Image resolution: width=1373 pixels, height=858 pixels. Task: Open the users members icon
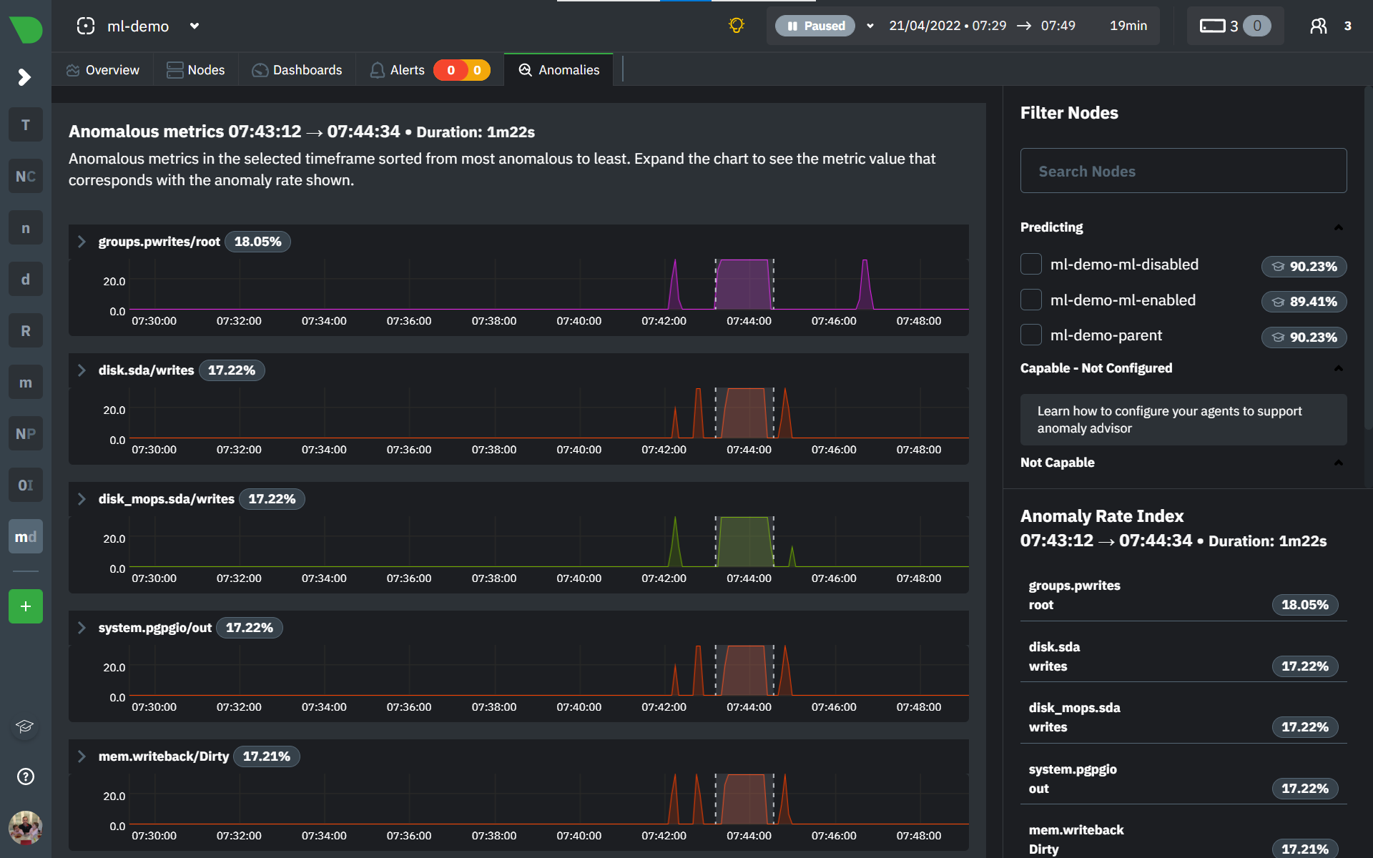point(1319,26)
